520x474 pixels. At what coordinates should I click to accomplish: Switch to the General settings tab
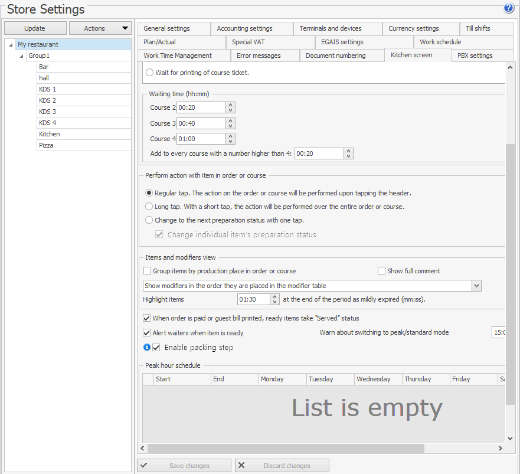(166, 28)
